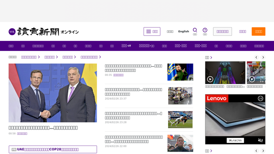Viewport: 274px width, 154px height.
Task: Show next videos with right arrow
Action: [x=263, y=57]
